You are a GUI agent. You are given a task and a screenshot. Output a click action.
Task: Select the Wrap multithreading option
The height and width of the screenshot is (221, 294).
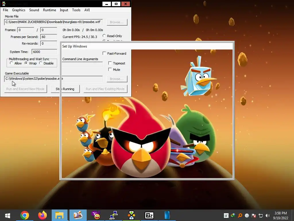(30, 63)
